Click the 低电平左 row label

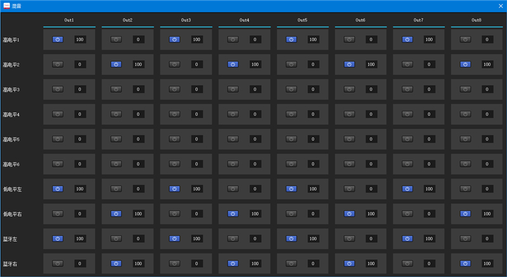12,189
